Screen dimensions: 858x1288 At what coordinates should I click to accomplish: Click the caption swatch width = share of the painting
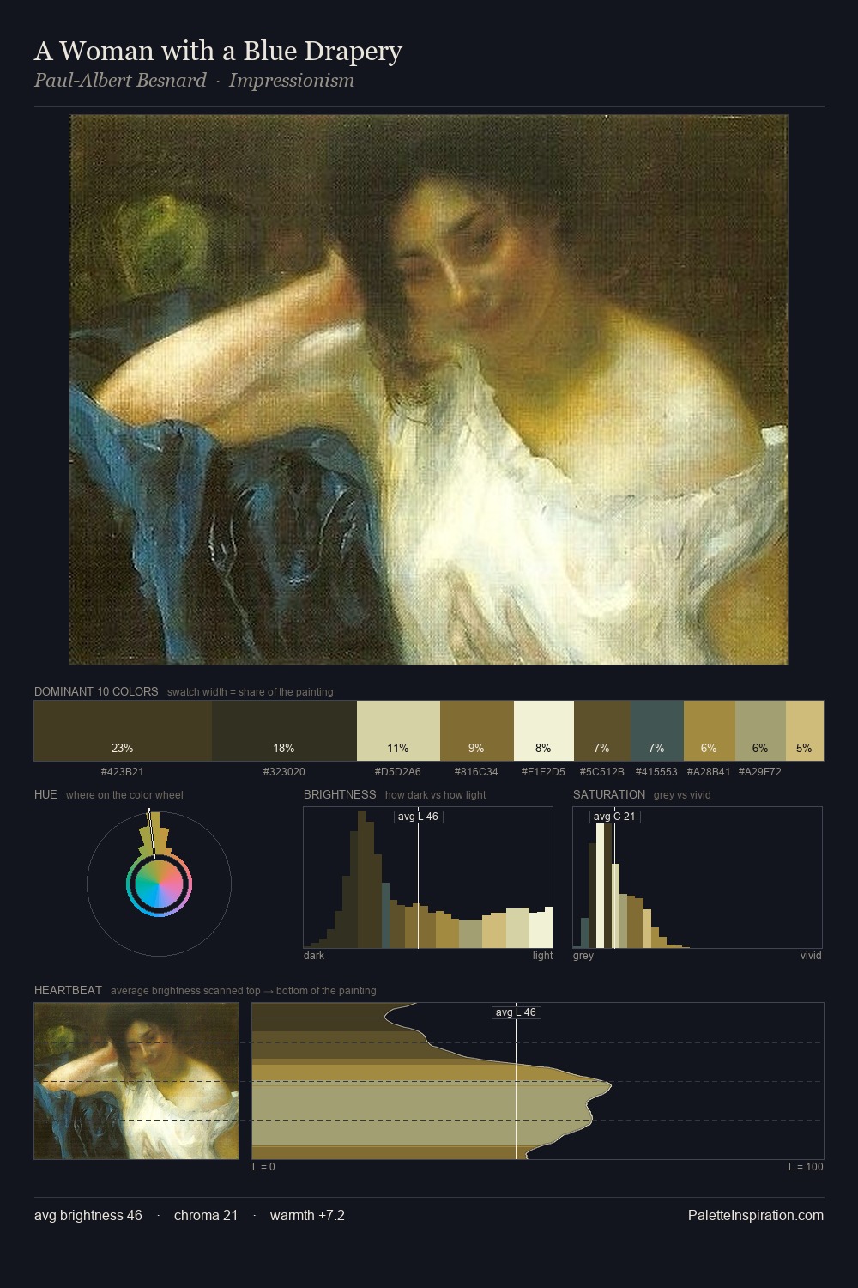click(251, 692)
